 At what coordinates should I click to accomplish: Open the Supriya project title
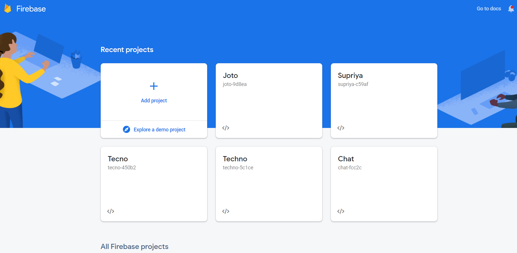(350, 76)
